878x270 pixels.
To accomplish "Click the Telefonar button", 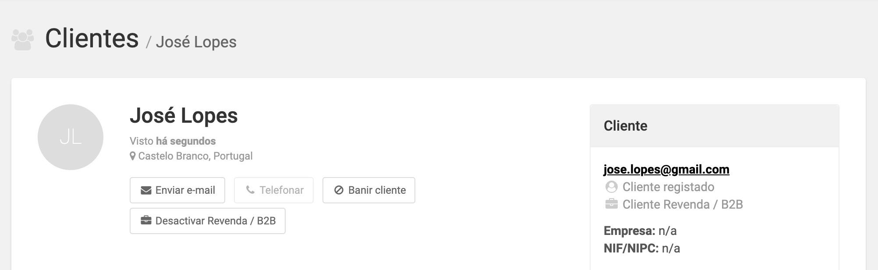I will click(274, 190).
